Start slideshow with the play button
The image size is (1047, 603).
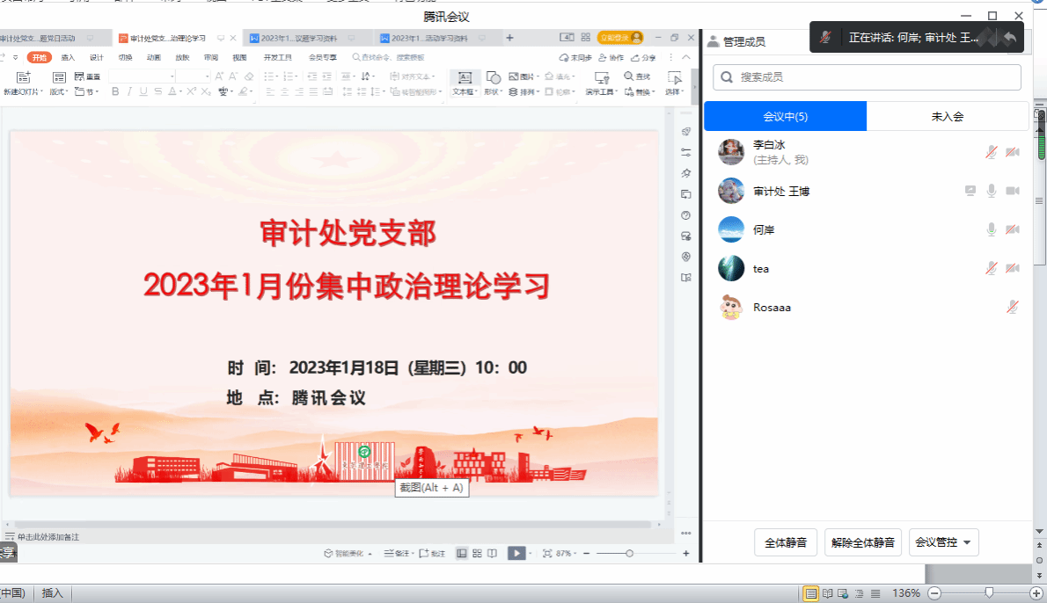click(516, 553)
